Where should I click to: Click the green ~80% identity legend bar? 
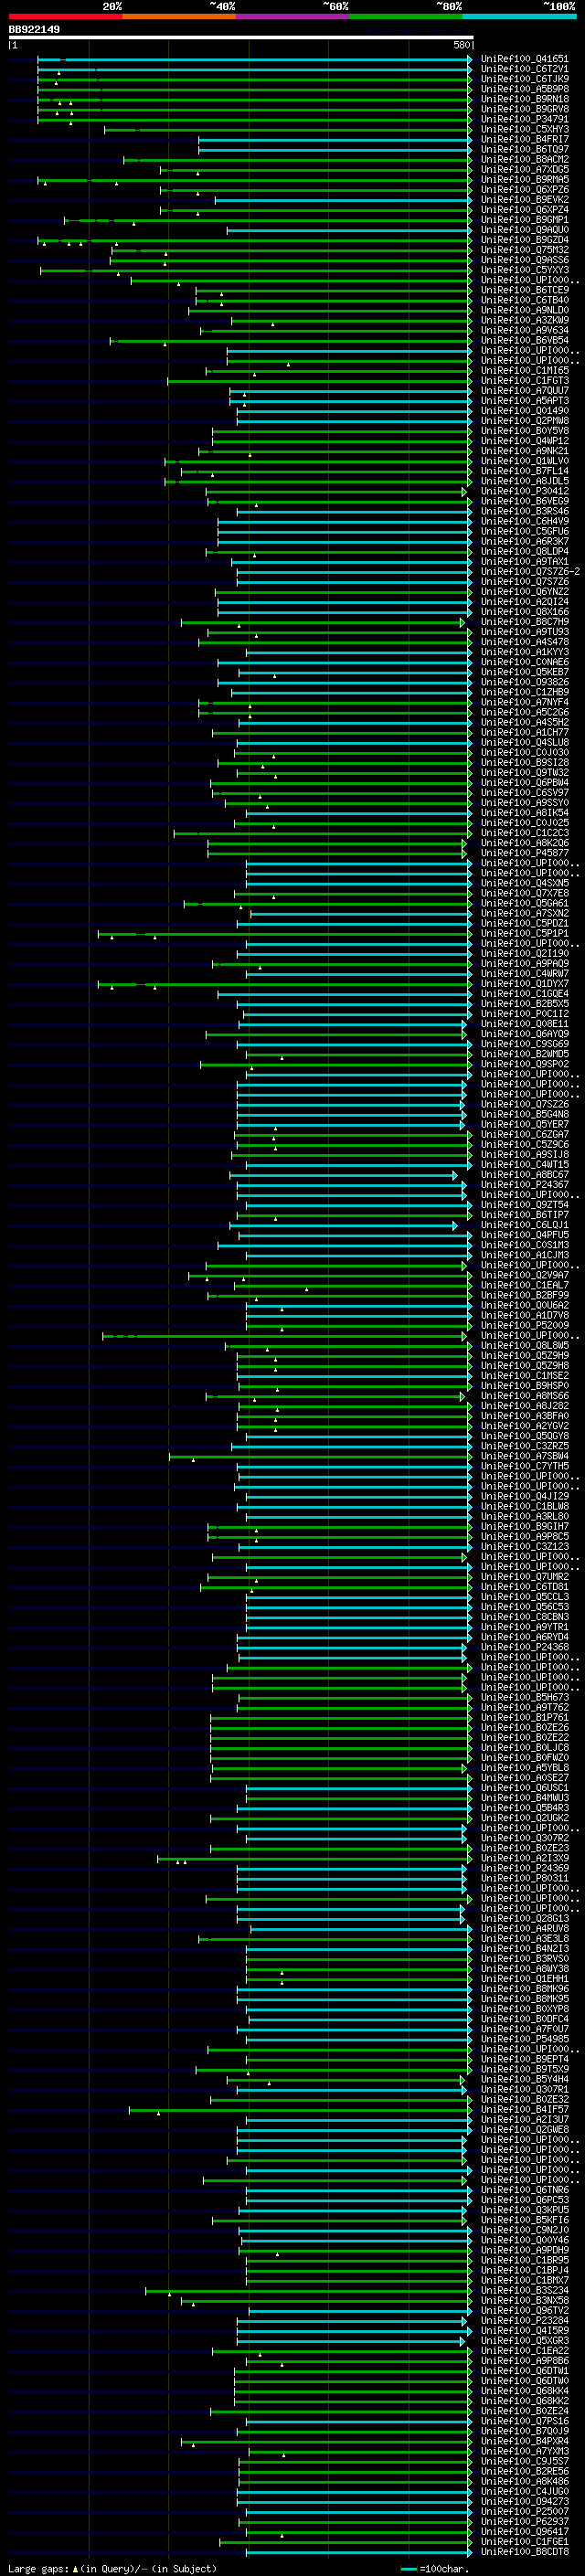[406, 16]
